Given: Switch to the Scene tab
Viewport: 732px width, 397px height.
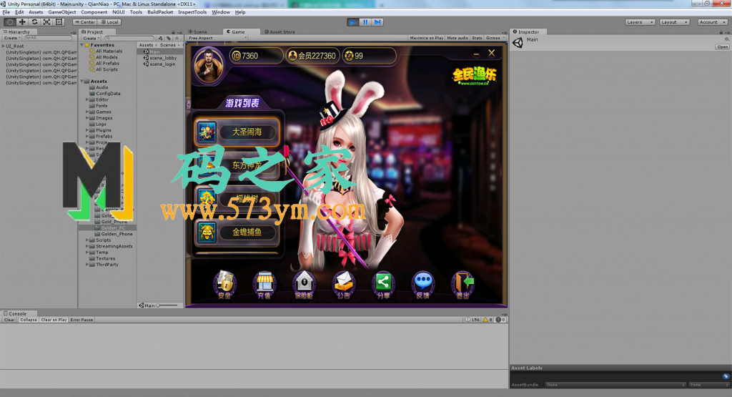Looking at the screenshot, I should pyautogui.click(x=197, y=32).
